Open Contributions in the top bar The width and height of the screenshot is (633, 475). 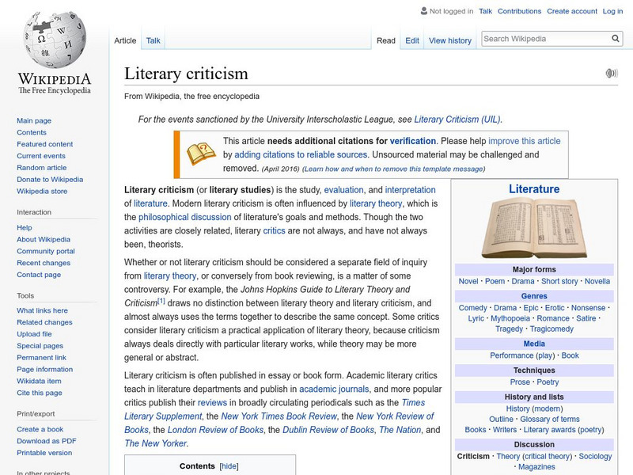[x=519, y=11]
